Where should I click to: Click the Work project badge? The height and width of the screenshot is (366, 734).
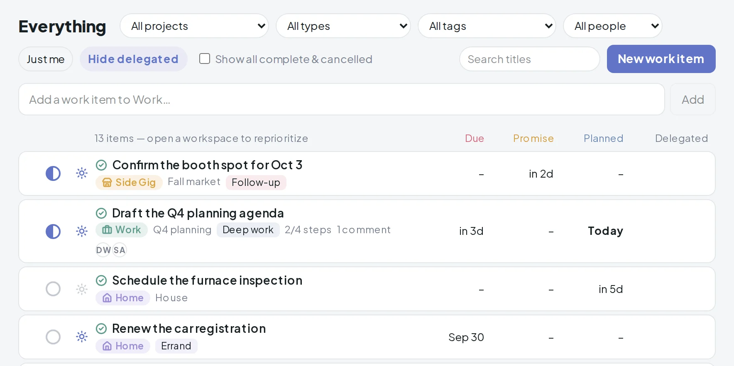(x=122, y=230)
